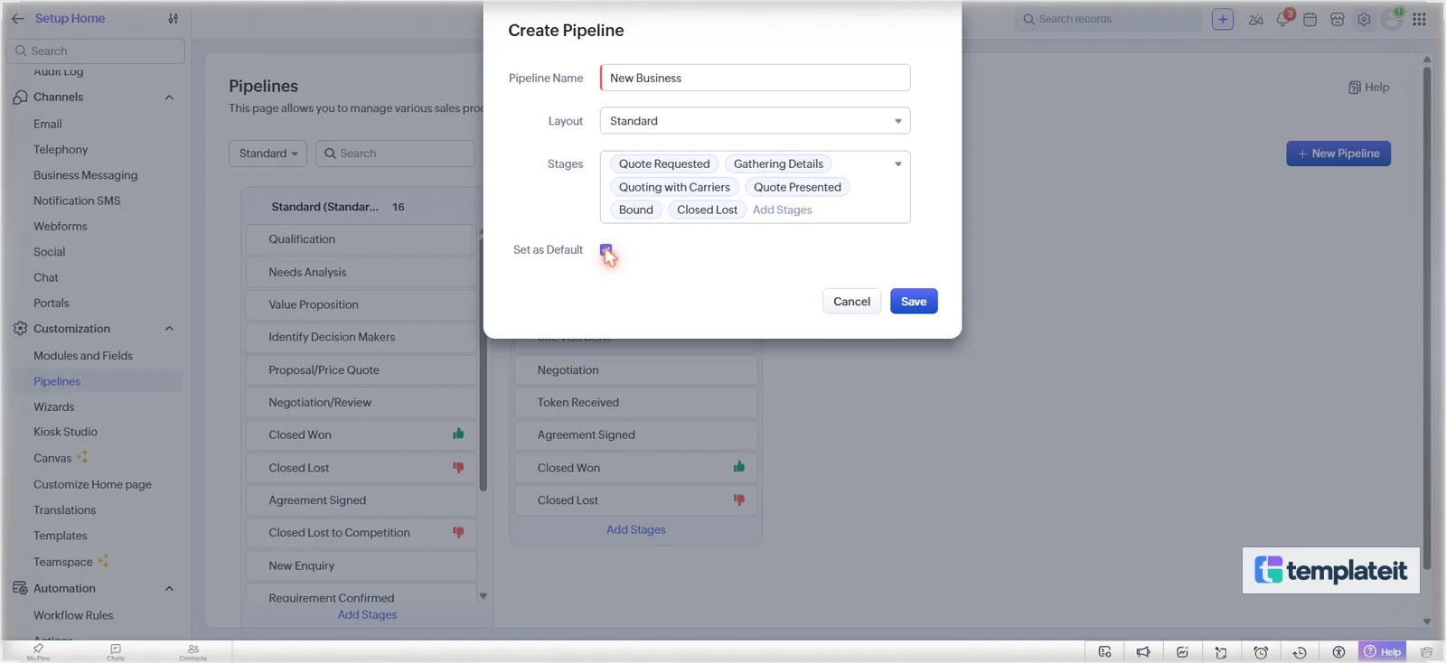Viewport: 1446px width, 663px height.
Task: Click the alarm clock reminders icon
Action: (1261, 652)
